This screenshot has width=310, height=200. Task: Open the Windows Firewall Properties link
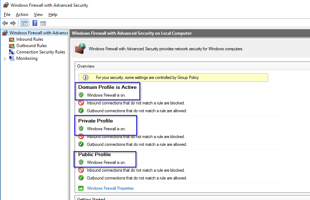(110, 188)
